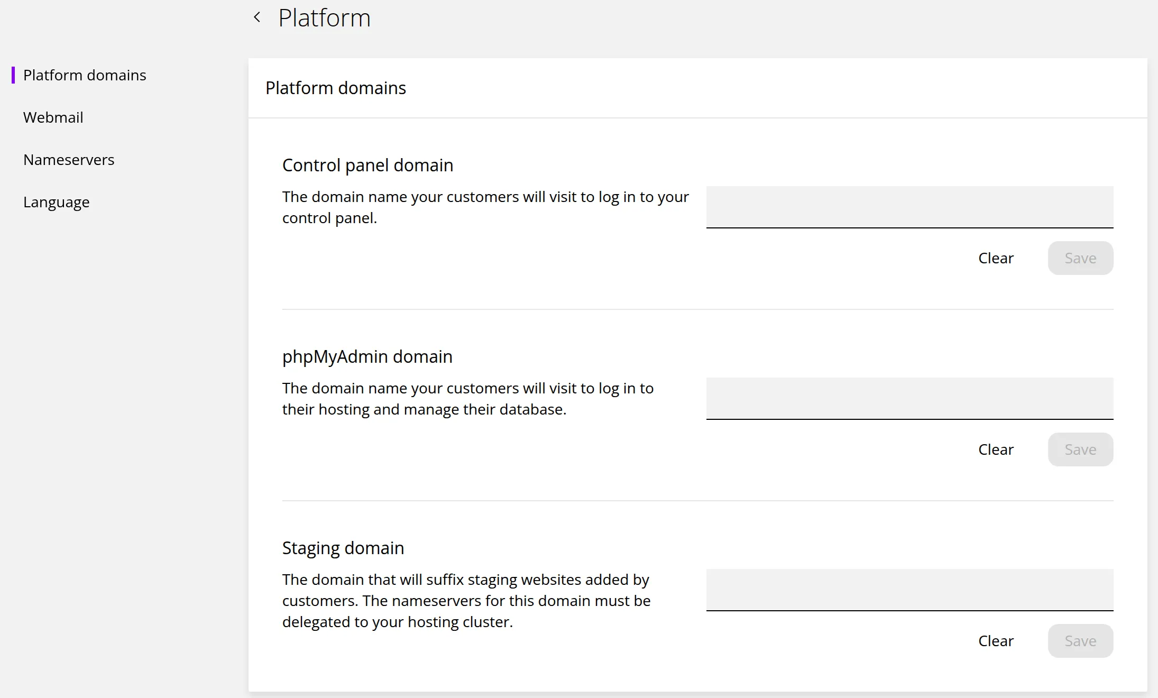Focus the phpMyAdmin domain input field
The image size is (1158, 698).
[909, 398]
